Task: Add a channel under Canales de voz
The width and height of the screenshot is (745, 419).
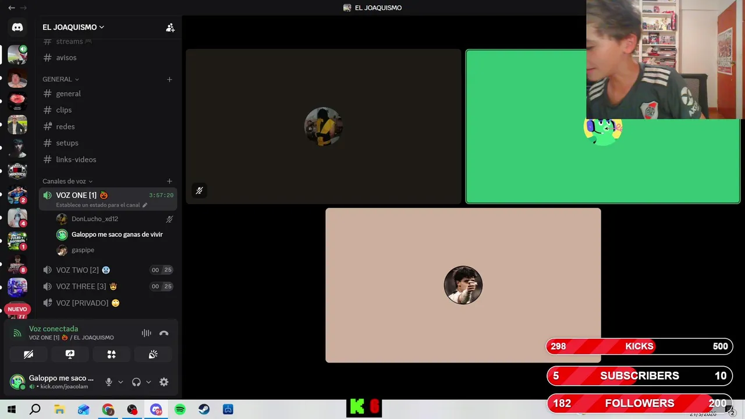Action: click(169, 181)
